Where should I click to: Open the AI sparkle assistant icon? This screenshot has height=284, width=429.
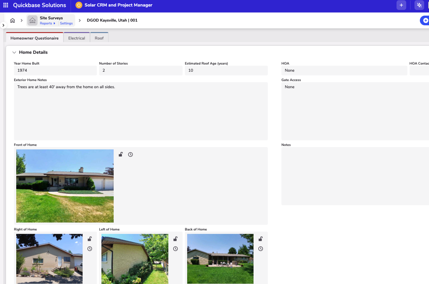click(419, 5)
